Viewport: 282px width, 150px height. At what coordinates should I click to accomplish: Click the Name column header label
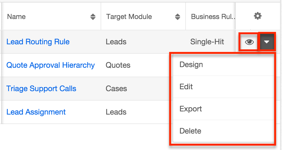pyautogui.click(x=16, y=17)
